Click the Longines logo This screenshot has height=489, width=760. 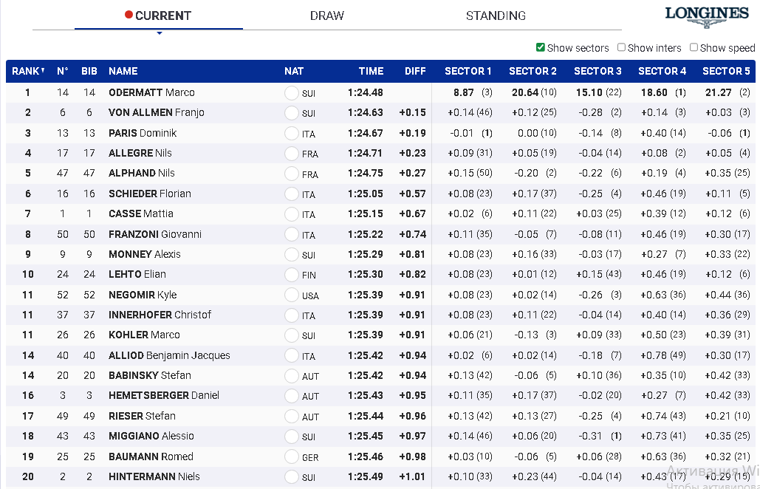click(706, 17)
